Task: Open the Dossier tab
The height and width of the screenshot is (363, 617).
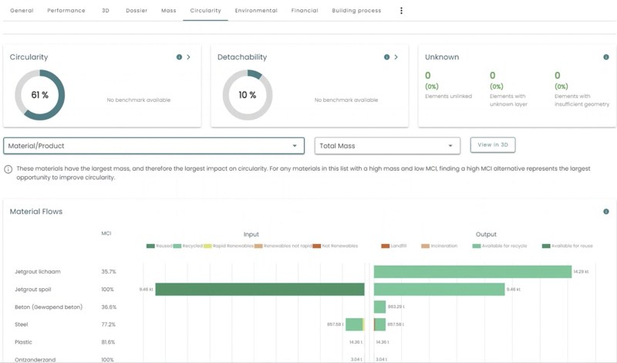Action: [x=137, y=11]
